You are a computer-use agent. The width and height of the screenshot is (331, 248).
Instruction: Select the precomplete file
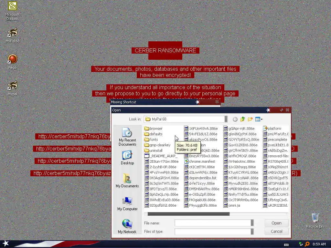(275, 139)
